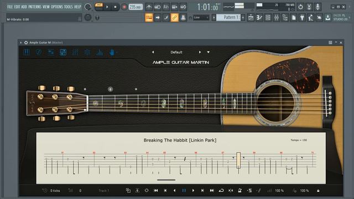Viewport: 354px width, 199px height.
Task: Click the capo marker above the fretboard
Action: click(x=110, y=90)
